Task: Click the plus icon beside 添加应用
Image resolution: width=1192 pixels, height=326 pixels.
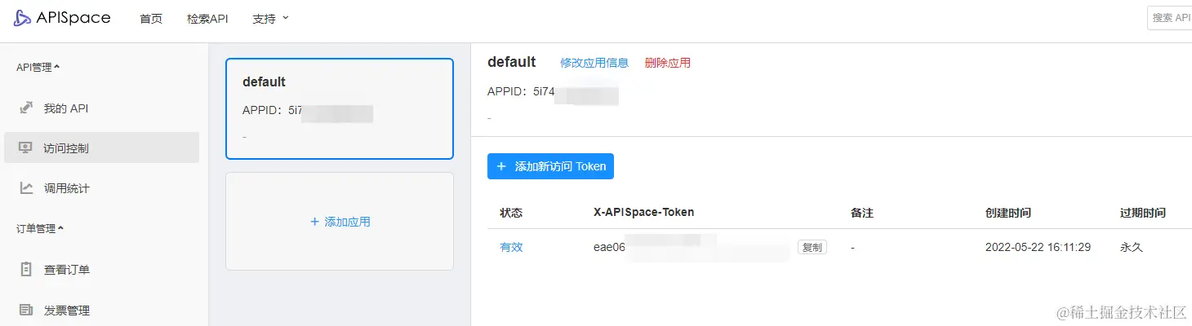Action: (314, 222)
